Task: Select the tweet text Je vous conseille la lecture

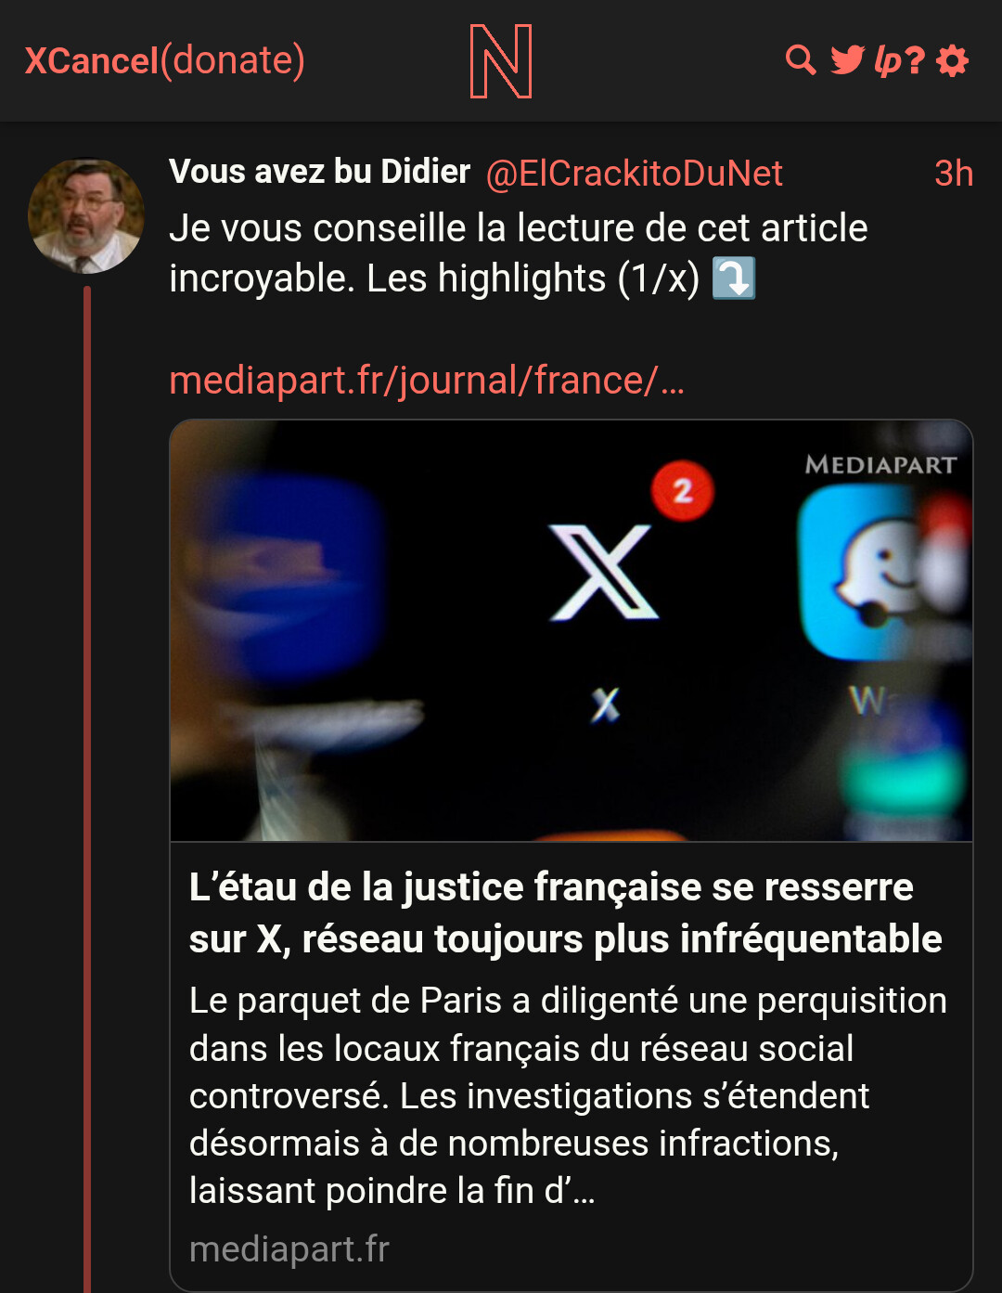Action: 519,252
